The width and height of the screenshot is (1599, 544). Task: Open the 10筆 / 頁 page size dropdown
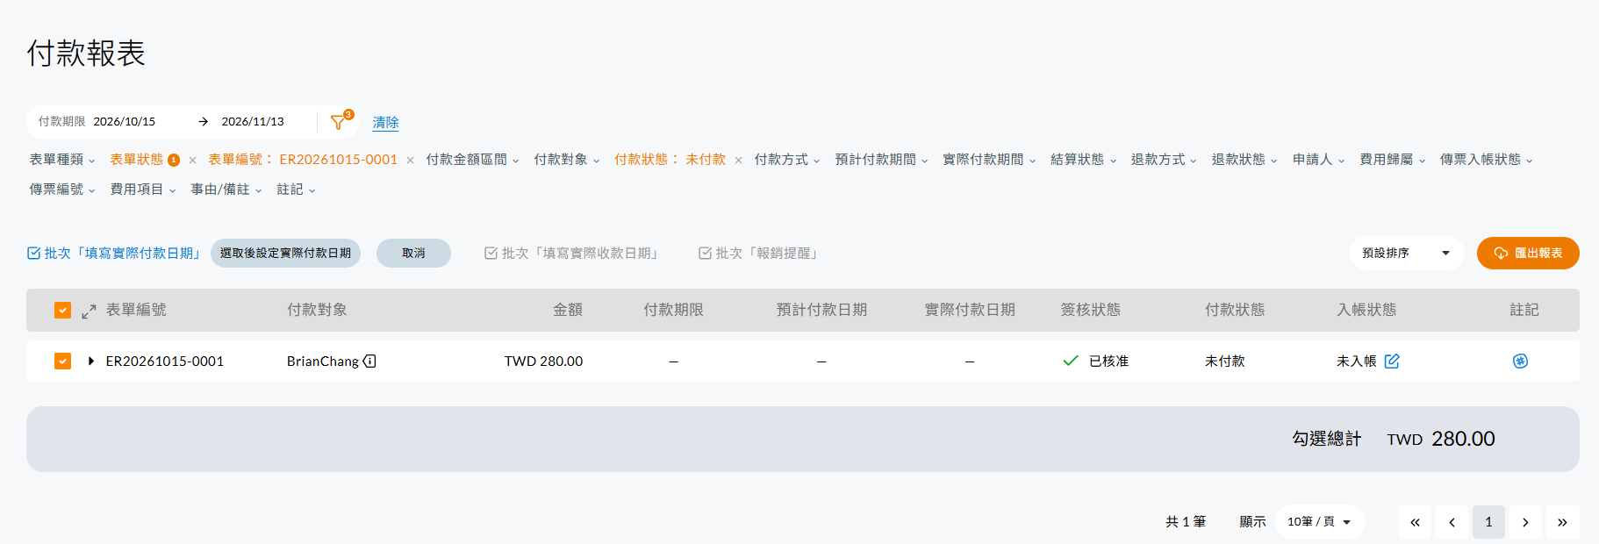coord(1320,522)
